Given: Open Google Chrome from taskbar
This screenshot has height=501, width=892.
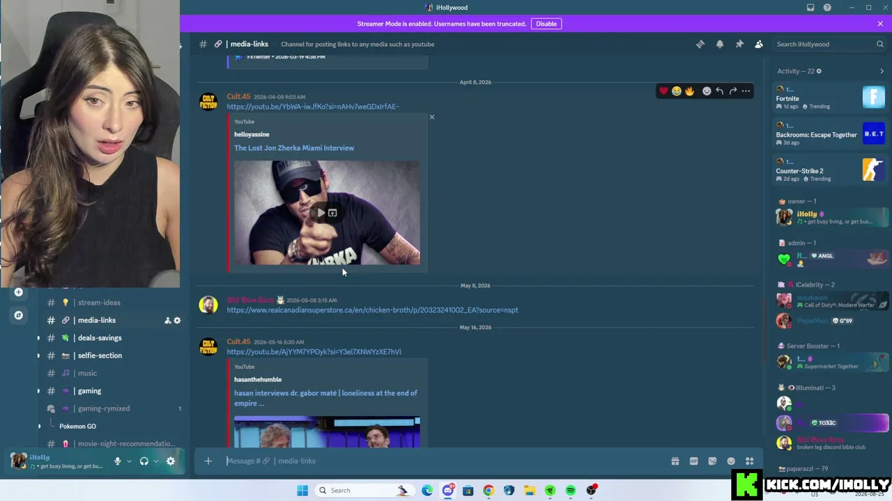Looking at the screenshot, I should 489,491.
